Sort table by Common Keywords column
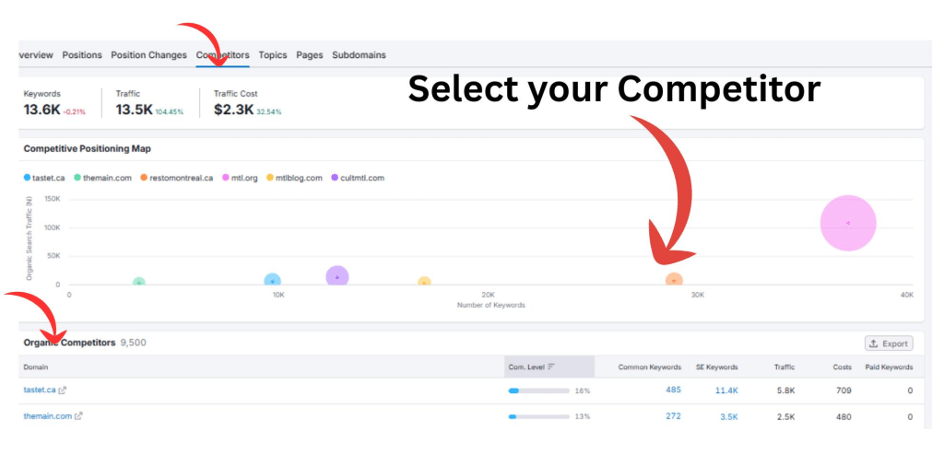 tap(650, 367)
